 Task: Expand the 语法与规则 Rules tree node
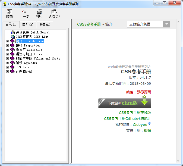pos(8,54)
